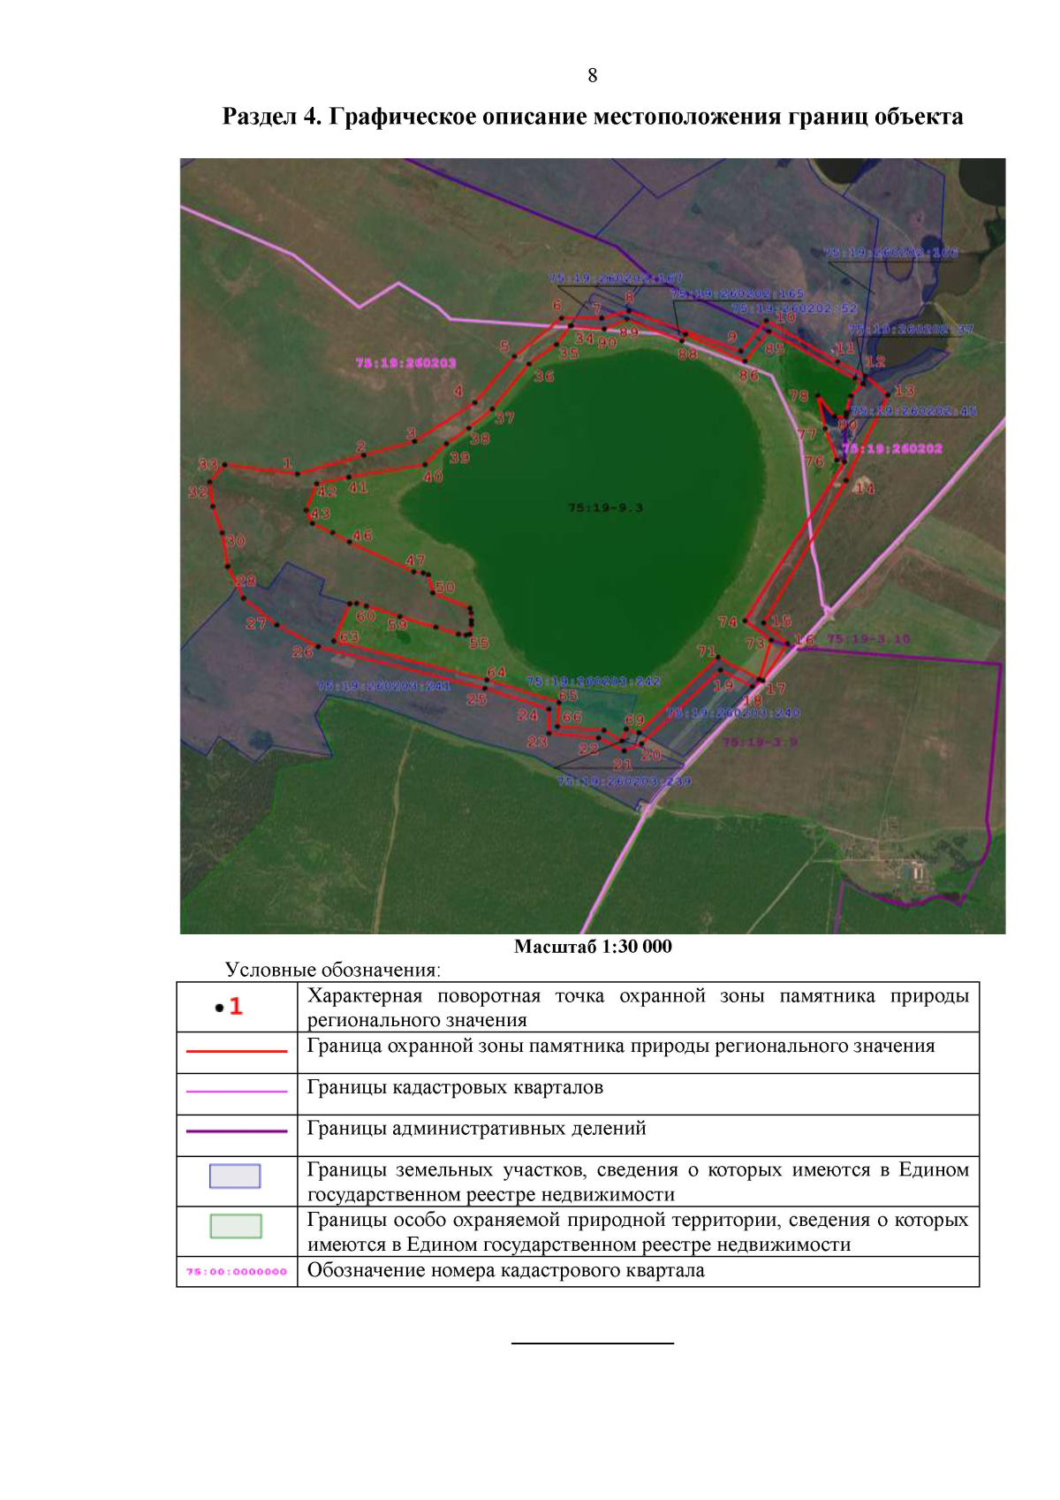The height and width of the screenshot is (1500, 1060).
Task: Select the green protected territory legend rectangle
Action: pos(235,1226)
